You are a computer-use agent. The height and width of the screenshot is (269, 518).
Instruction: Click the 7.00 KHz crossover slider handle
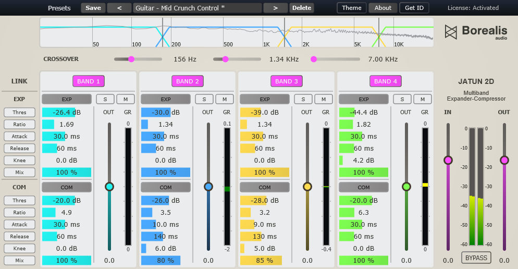(x=314, y=59)
